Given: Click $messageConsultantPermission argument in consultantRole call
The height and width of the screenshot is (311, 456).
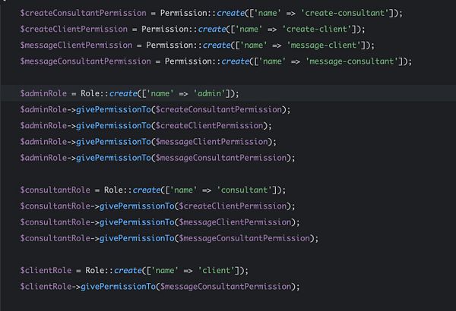Looking at the screenshot, I should point(245,238).
